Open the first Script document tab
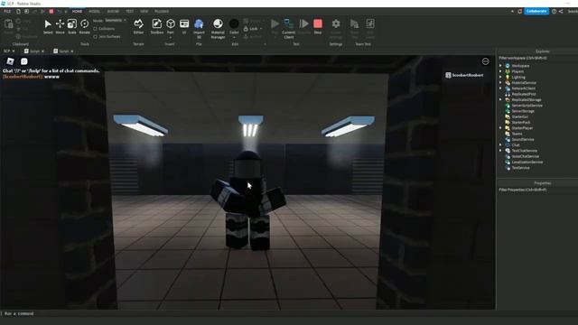This screenshot has width=578, height=325. pos(34,51)
